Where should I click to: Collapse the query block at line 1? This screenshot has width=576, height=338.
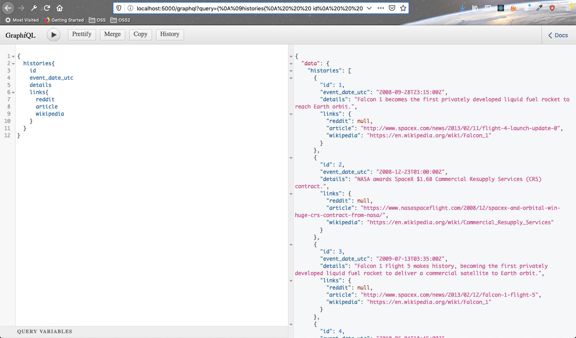click(13, 56)
